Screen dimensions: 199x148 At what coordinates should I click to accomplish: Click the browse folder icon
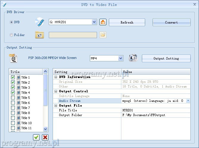[x=103, y=35]
